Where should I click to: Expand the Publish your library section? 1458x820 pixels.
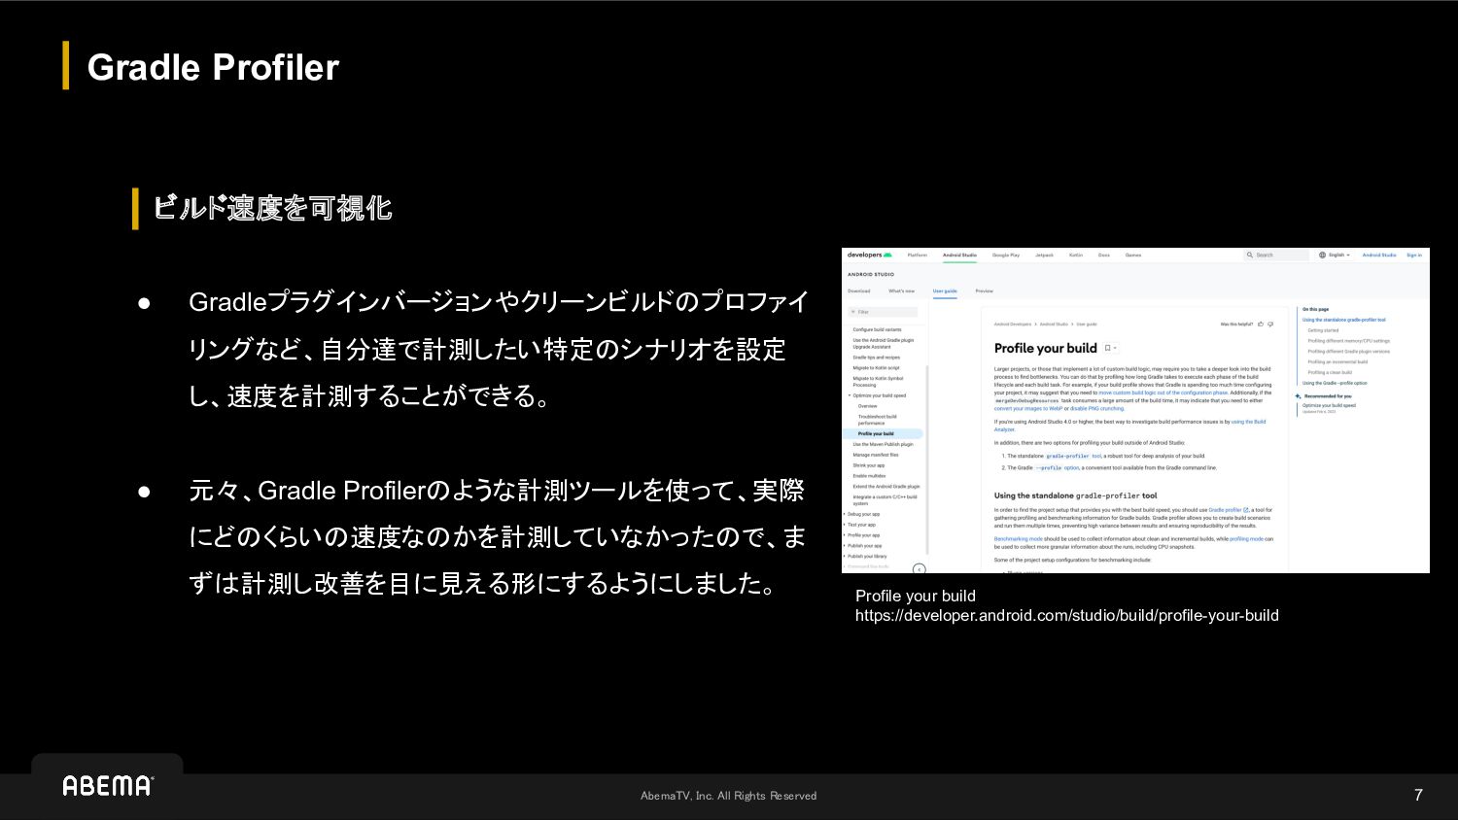point(845,557)
